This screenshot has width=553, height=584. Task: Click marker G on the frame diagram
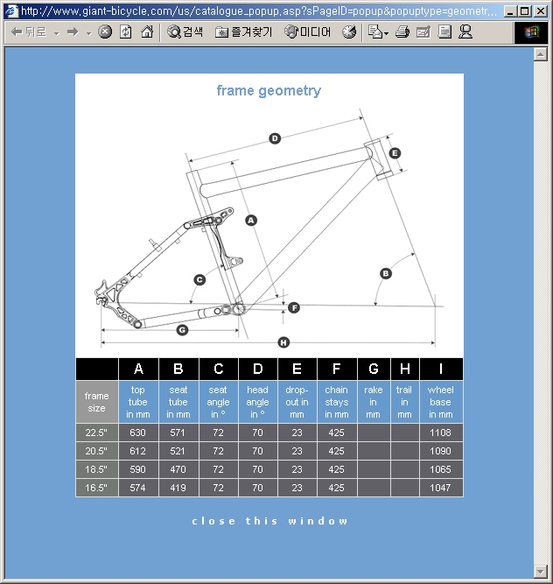[182, 330]
